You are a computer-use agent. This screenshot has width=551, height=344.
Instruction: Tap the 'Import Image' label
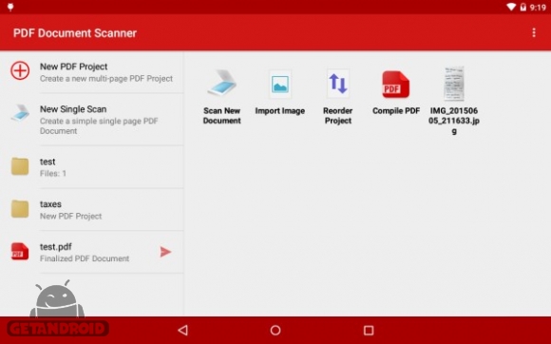(280, 111)
